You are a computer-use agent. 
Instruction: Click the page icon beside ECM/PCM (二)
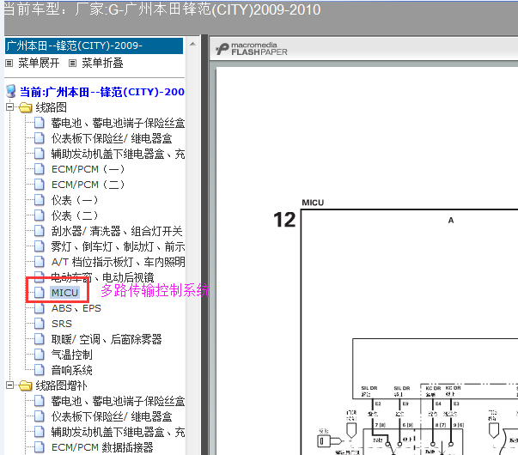(x=40, y=185)
